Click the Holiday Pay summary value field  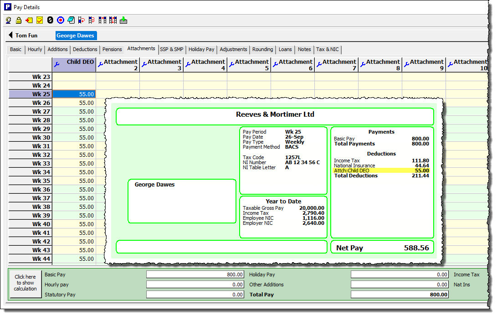point(400,275)
